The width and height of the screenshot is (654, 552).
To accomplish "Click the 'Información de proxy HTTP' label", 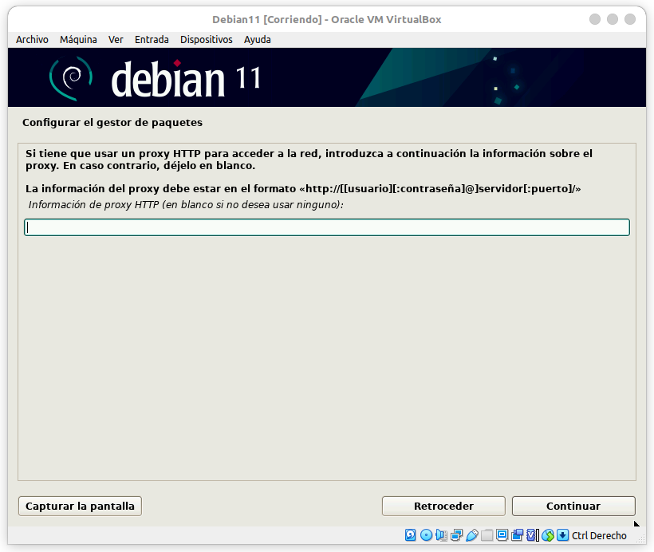I will pyautogui.click(x=186, y=205).
